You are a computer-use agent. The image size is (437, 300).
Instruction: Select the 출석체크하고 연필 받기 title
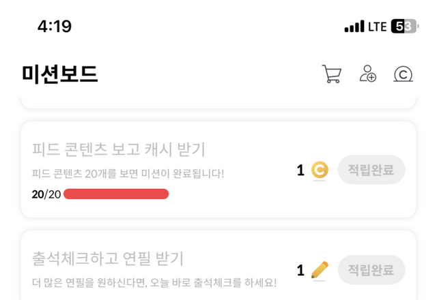point(108,259)
